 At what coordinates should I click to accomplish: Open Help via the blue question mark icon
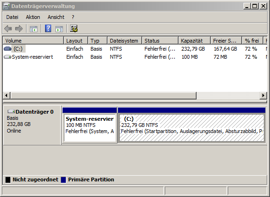point(48,28)
